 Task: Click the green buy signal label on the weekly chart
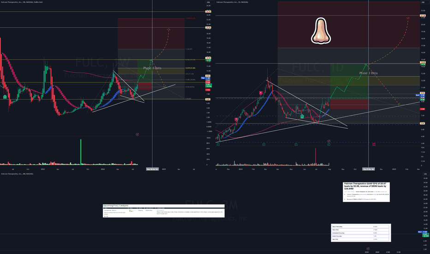pyautogui.click(x=5, y=97)
